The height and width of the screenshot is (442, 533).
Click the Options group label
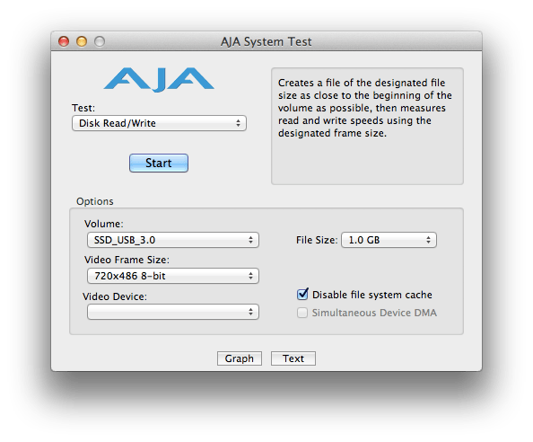95,201
